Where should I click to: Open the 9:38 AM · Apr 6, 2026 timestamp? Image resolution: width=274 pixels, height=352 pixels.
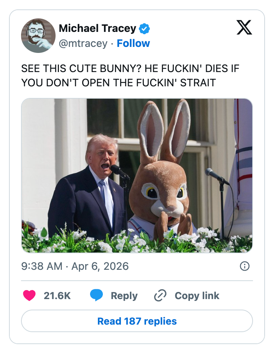pos(75,266)
